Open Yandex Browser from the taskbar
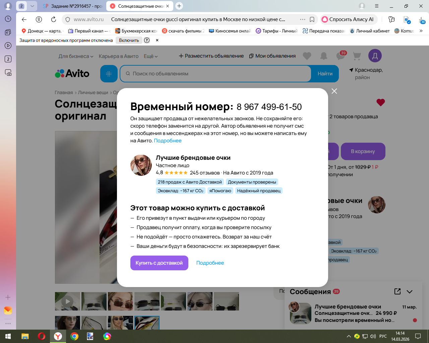The image size is (429, 343). 58,336
